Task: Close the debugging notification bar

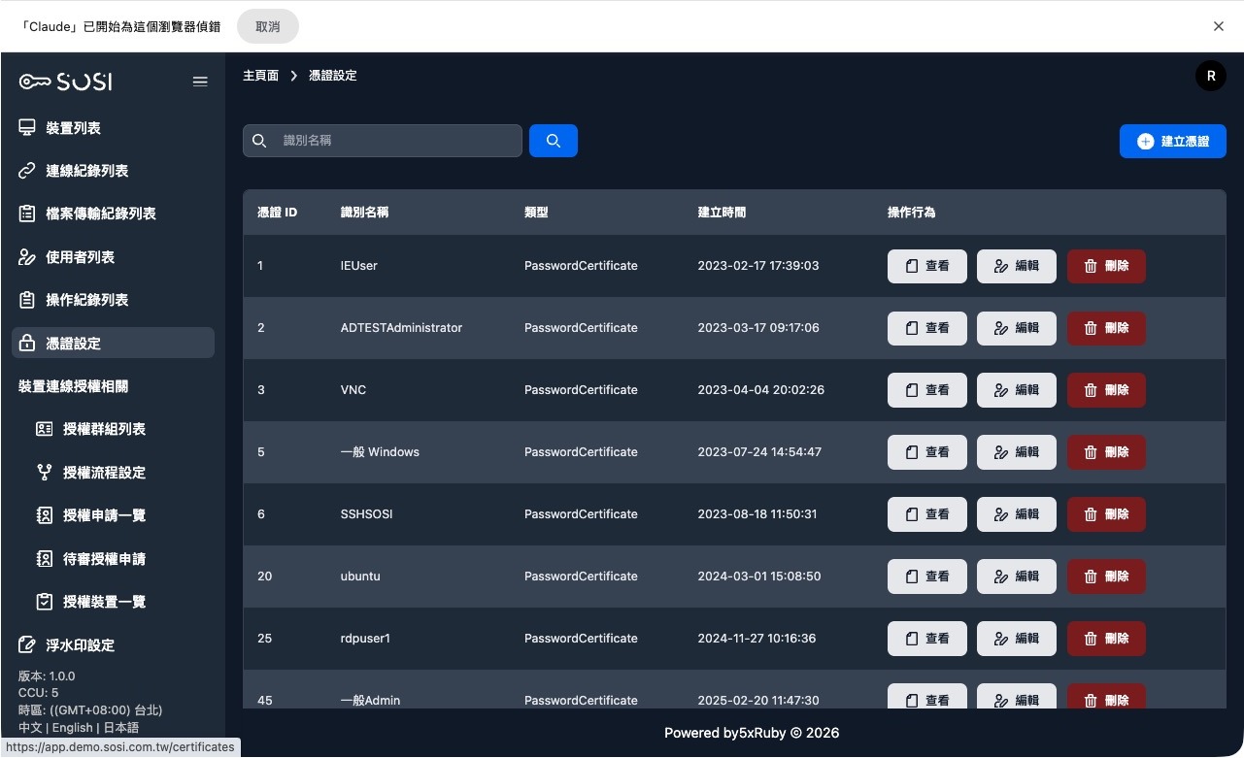Action: pyautogui.click(x=1218, y=26)
